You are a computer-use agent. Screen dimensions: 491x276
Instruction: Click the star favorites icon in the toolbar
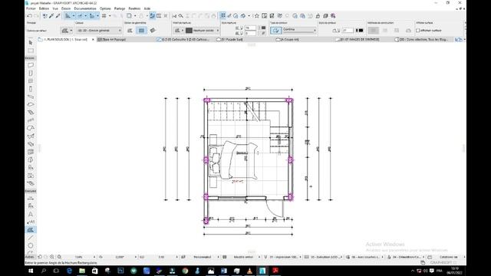(257, 15)
